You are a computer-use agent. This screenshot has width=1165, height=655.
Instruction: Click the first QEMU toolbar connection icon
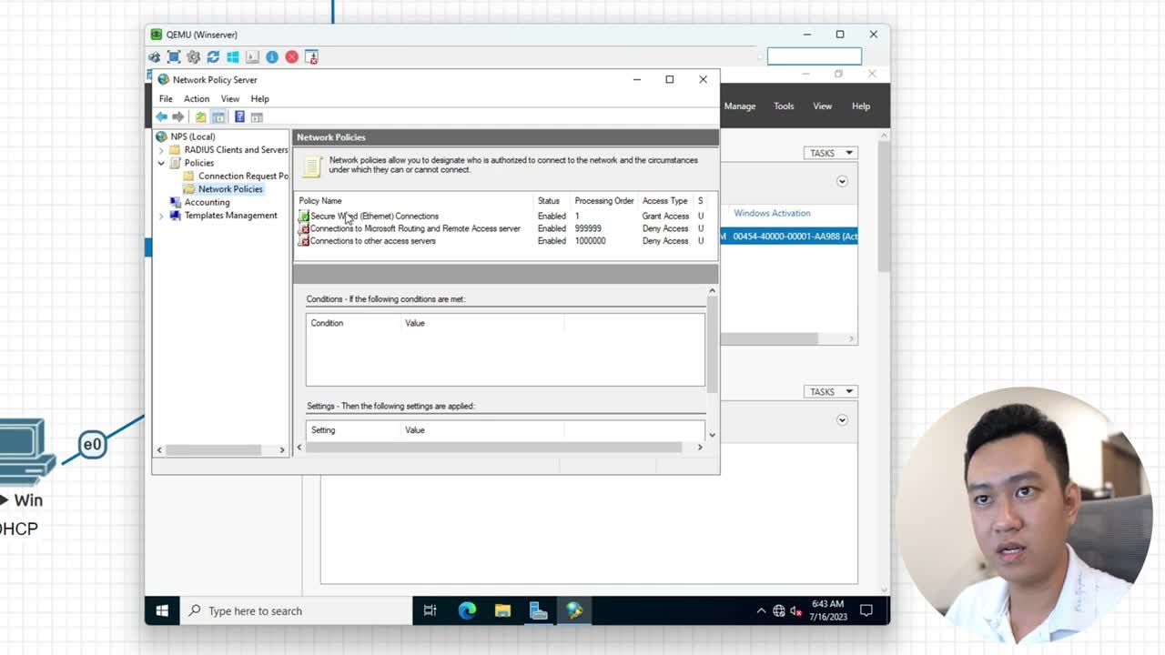click(x=155, y=56)
